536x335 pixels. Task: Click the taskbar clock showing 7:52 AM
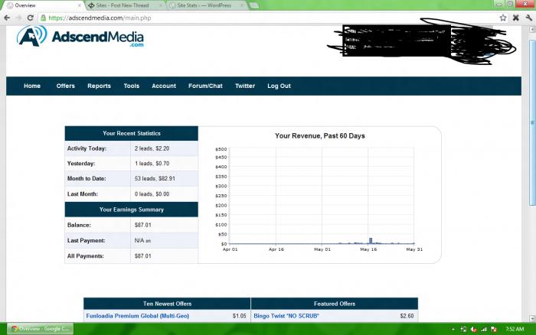pyautogui.click(x=515, y=329)
